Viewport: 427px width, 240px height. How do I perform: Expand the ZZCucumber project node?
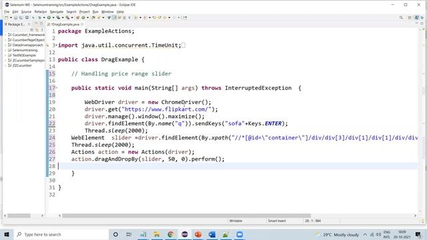5,65
